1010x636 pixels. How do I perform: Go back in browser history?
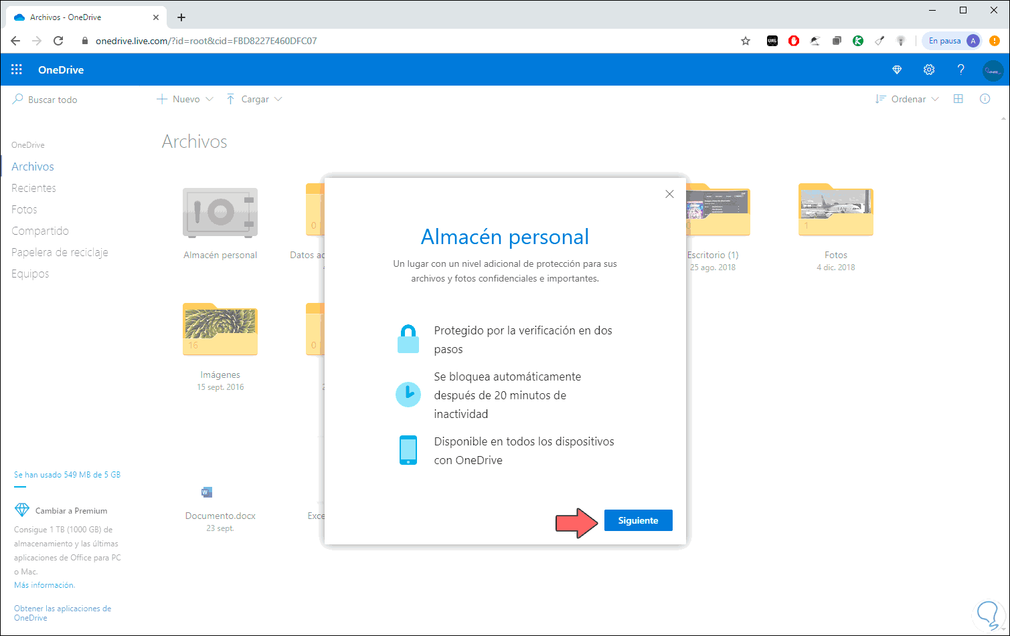pos(15,41)
